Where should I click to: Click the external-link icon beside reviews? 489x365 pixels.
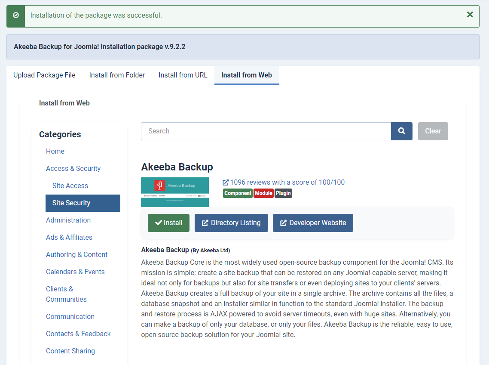[x=226, y=182]
